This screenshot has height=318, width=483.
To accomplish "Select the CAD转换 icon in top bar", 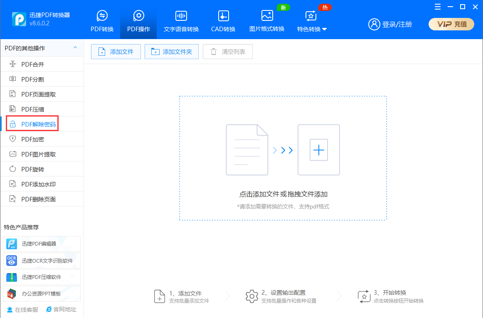I will pyautogui.click(x=223, y=16).
